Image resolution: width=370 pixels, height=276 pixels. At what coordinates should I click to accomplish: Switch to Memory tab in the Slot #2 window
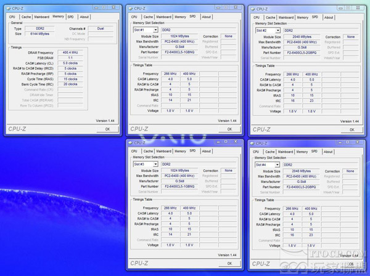(303, 17)
